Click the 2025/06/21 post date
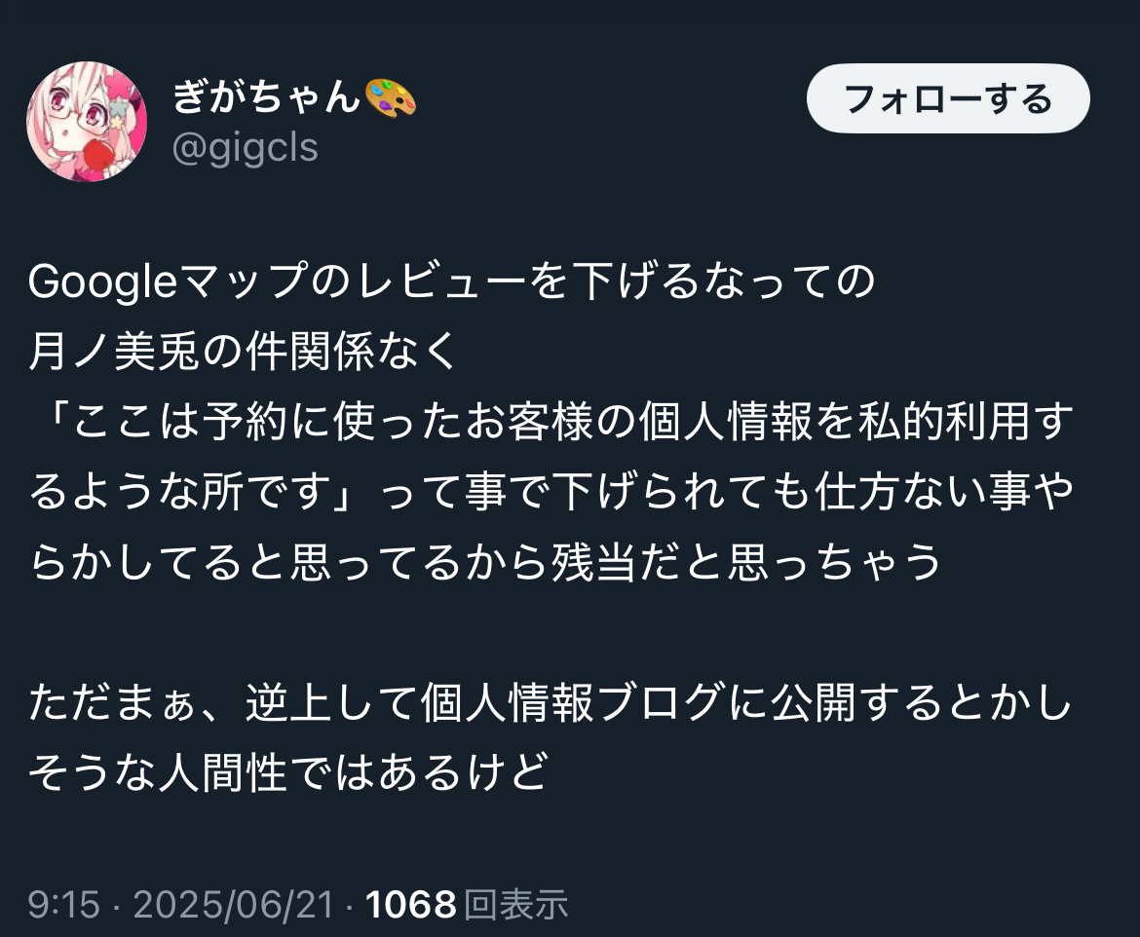1140x937 pixels. pyautogui.click(x=234, y=905)
